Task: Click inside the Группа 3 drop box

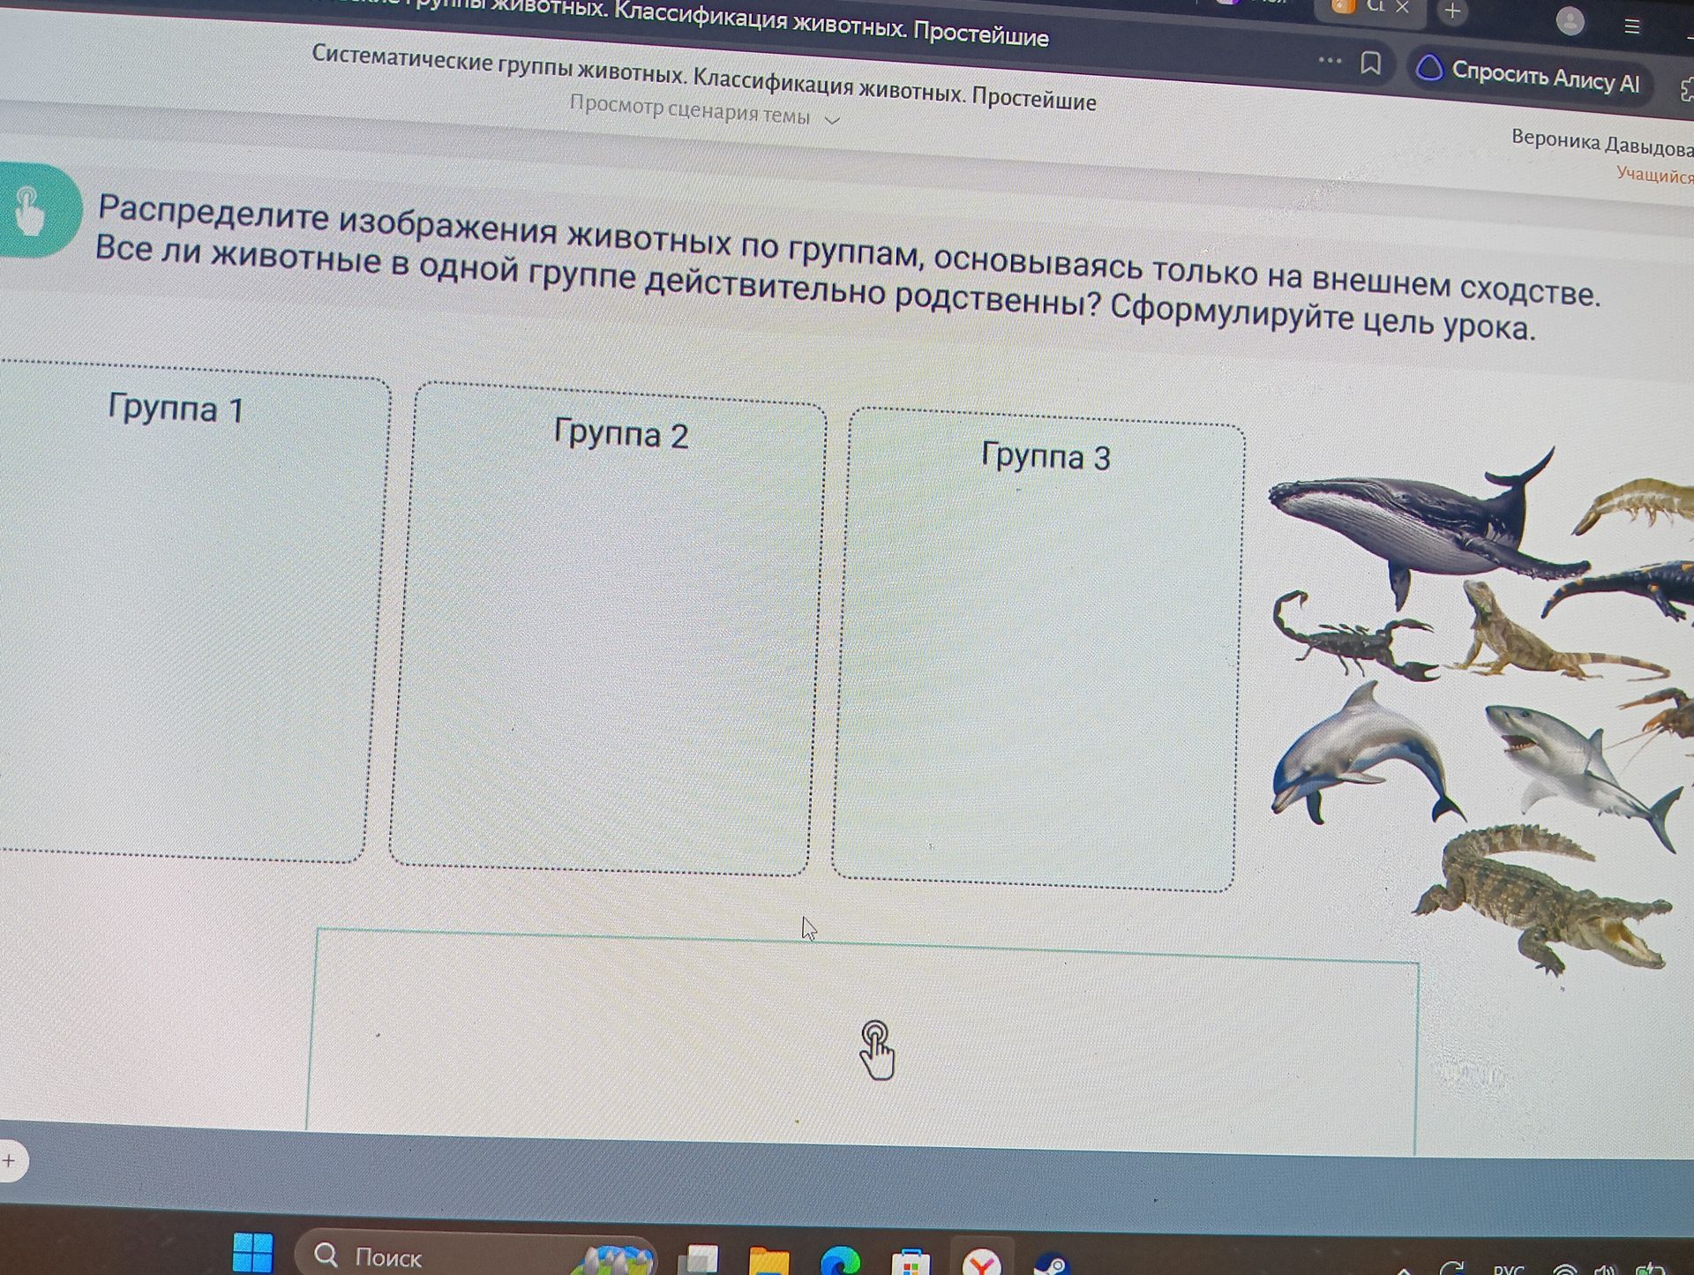Action: (1038, 651)
